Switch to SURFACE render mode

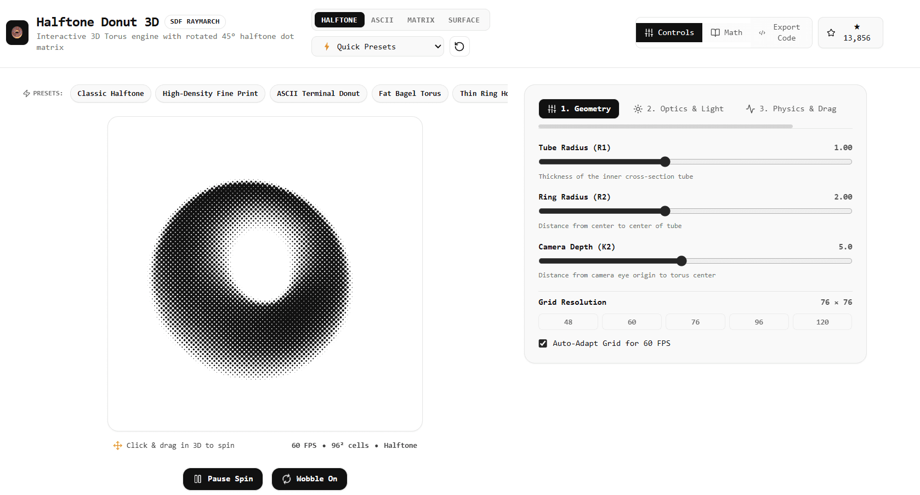click(464, 20)
